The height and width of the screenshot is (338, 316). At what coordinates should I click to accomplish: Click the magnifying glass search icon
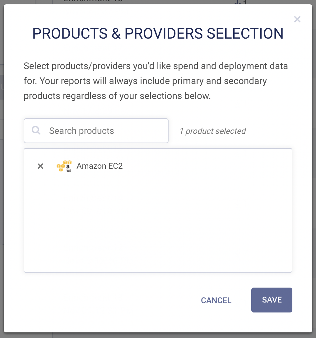(36, 130)
